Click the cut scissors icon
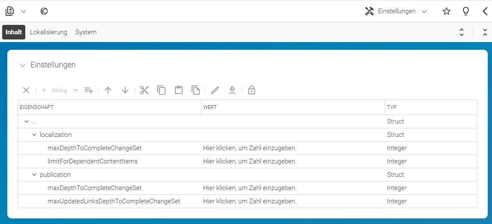 tap(144, 91)
